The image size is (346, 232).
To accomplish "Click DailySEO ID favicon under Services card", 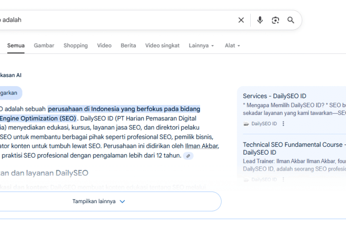I will [x=246, y=123].
